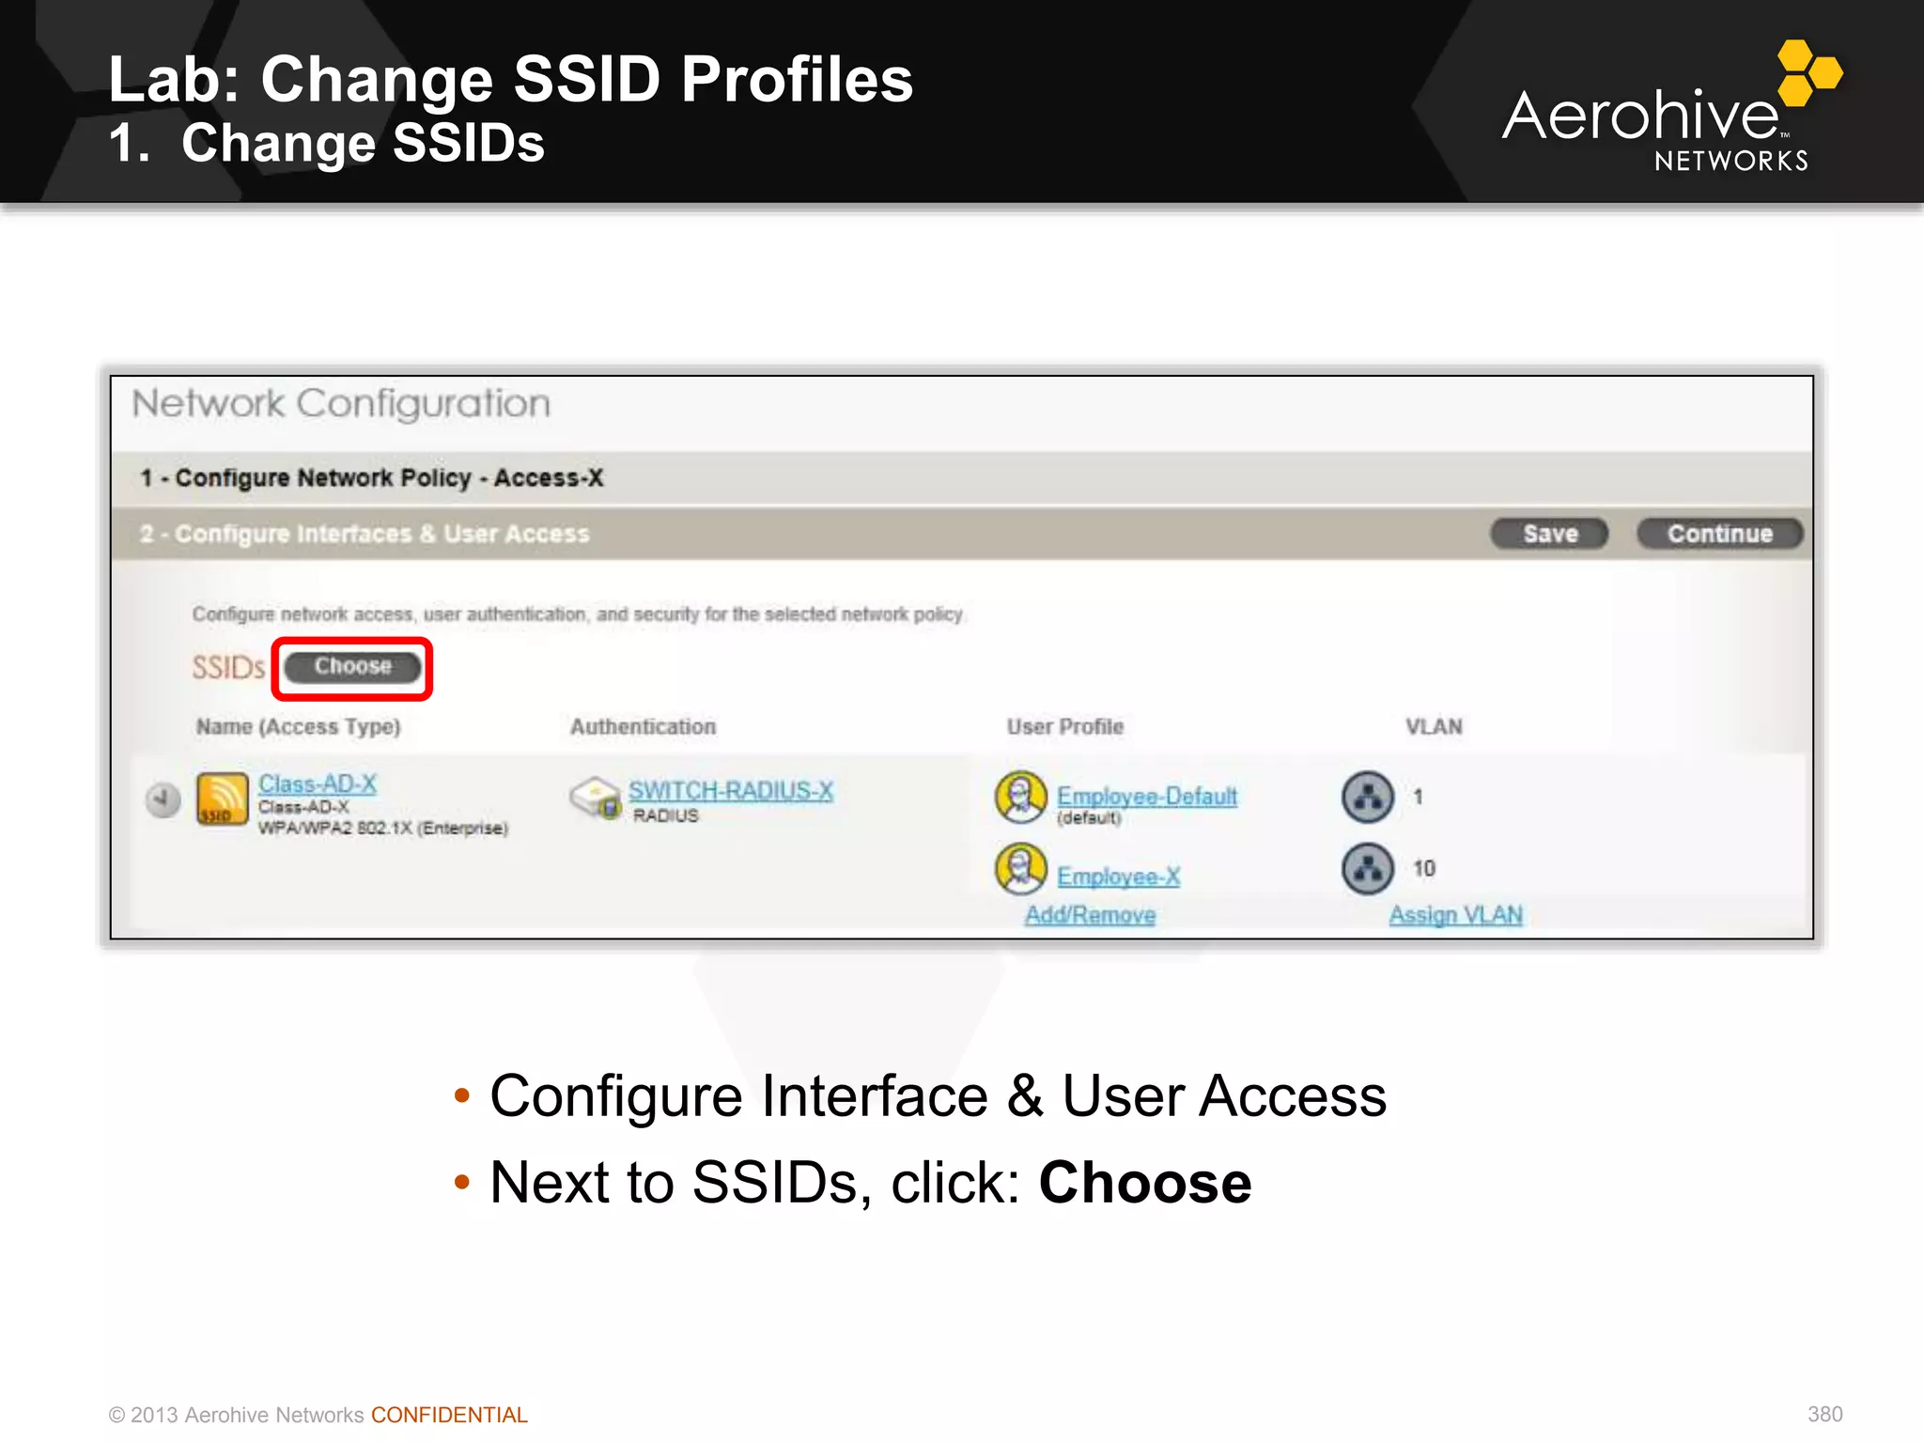The height and width of the screenshot is (1443, 1924).
Task: Click the VLAN column header
Action: tap(1434, 726)
